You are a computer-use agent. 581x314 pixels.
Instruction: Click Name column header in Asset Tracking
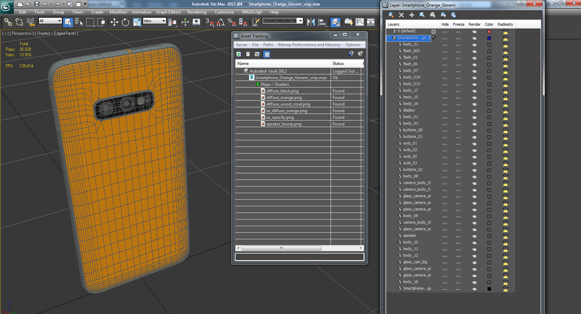283,64
